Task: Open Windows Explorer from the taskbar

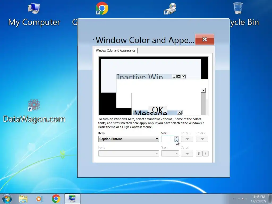Action: pos(23,199)
